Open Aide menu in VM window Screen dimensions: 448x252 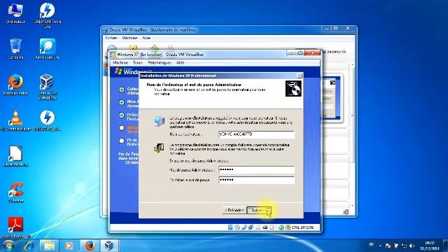coord(181,62)
